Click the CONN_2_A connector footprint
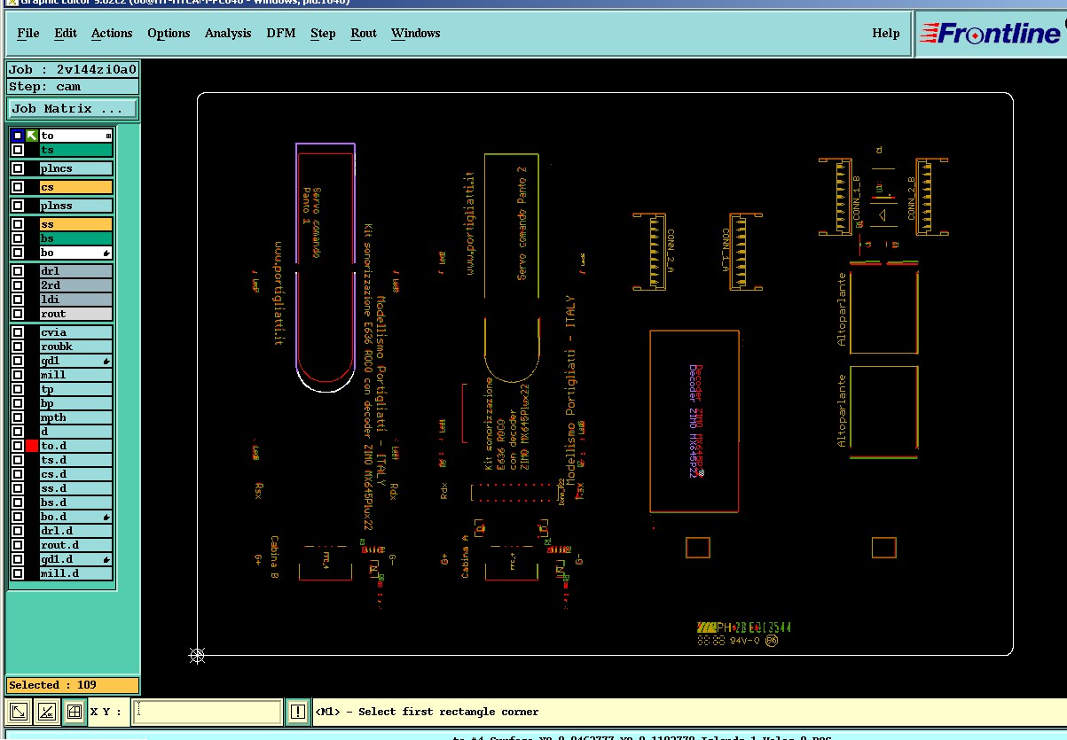Image resolution: width=1067 pixels, height=740 pixels. (649, 252)
